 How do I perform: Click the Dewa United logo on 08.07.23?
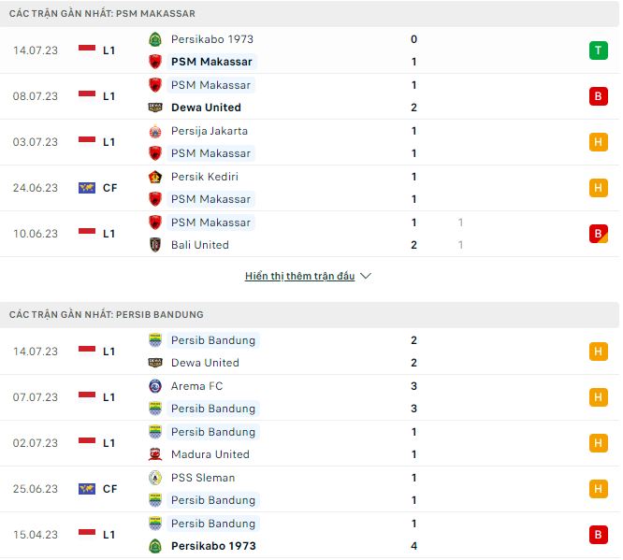pyautogui.click(x=155, y=108)
